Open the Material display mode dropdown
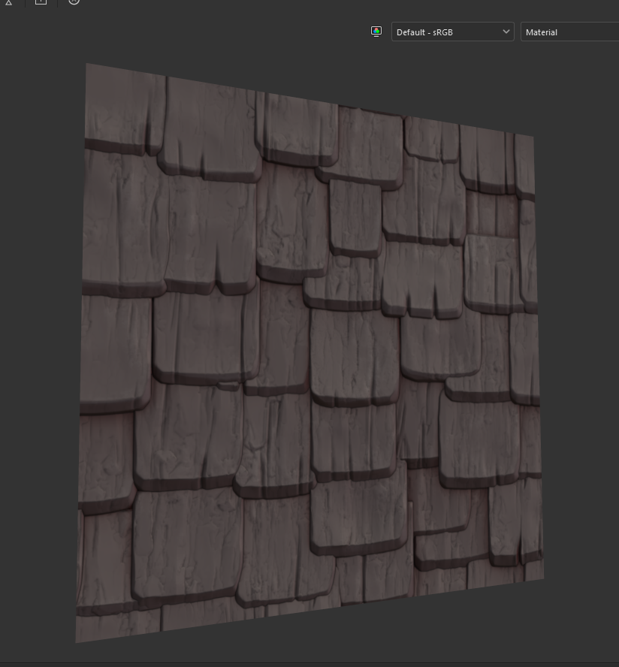619x667 pixels. pyautogui.click(x=569, y=32)
